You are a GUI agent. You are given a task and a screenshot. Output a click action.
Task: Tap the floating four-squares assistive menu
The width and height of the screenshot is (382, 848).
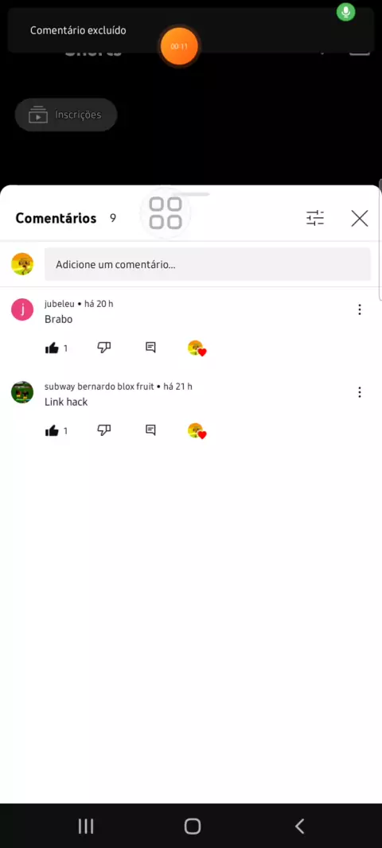(166, 213)
